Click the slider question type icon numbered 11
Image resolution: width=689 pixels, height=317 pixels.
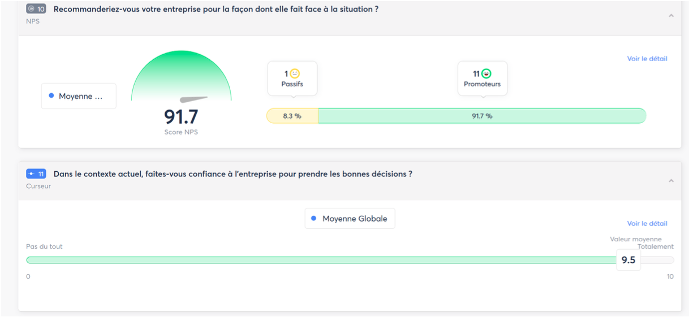point(36,174)
